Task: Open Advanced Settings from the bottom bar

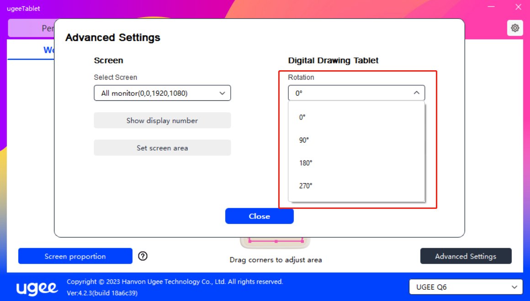Action: click(466, 256)
